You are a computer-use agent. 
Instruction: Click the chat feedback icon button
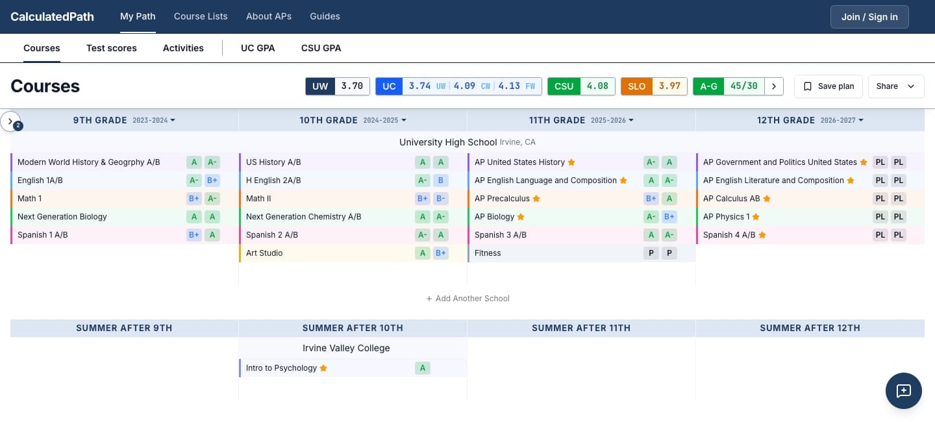pos(903,391)
